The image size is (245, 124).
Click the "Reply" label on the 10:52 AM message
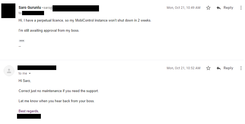tap(228, 68)
